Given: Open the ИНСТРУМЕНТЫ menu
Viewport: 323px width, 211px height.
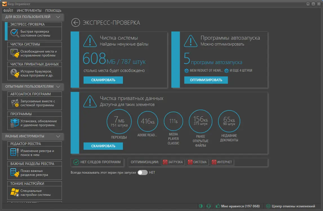Looking at the screenshot, I should 29,10.
